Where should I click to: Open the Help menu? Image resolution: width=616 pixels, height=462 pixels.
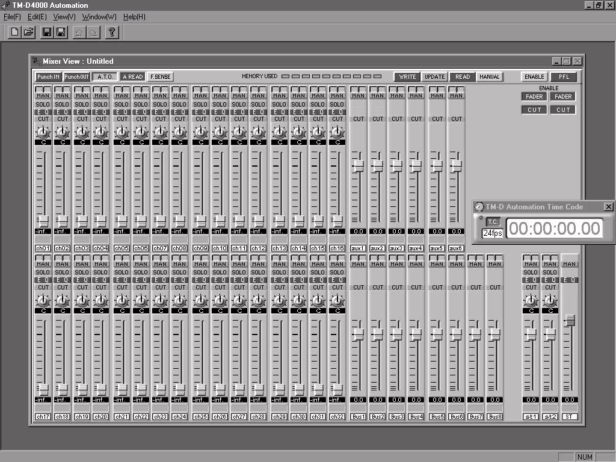coord(134,17)
